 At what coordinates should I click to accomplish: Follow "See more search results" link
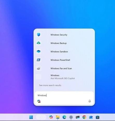point(50,85)
